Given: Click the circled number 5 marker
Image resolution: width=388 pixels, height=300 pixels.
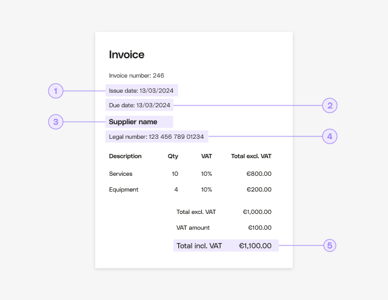Looking at the screenshot, I should [329, 245].
